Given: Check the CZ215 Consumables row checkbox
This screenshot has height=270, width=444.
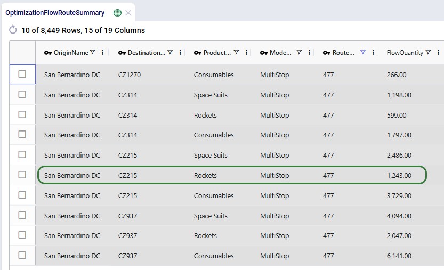Looking at the screenshot, I should coord(22,195).
